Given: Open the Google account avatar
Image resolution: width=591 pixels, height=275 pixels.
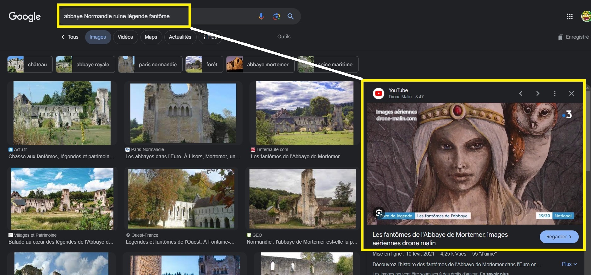Looking at the screenshot, I should (x=586, y=16).
